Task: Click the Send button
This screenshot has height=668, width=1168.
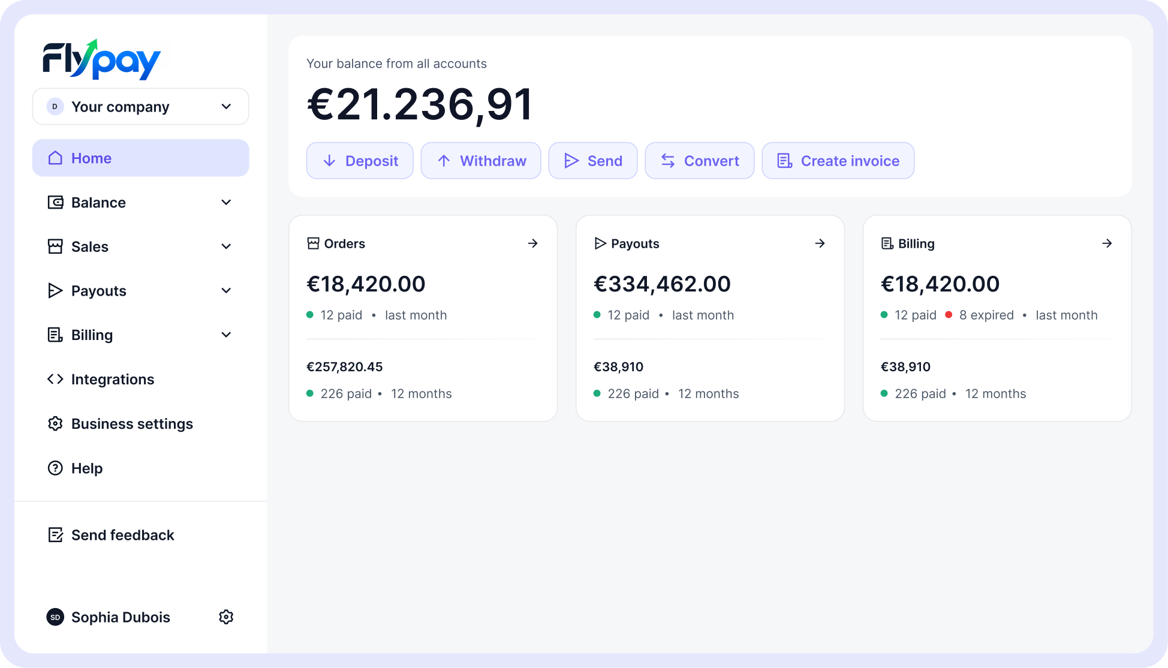Action: [593, 161]
